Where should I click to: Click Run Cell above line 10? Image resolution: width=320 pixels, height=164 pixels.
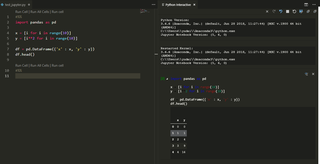pyautogui.click(x=22, y=65)
